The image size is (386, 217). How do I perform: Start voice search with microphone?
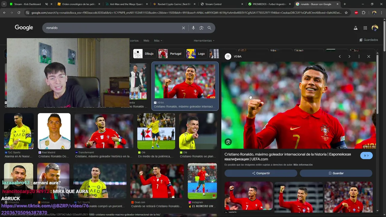coord(193,28)
